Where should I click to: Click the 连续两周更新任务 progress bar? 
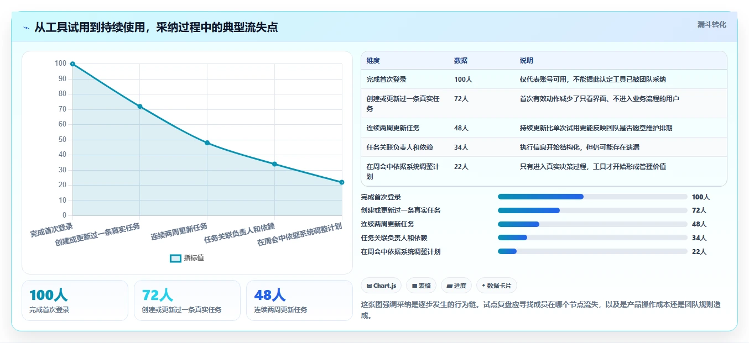(592, 224)
